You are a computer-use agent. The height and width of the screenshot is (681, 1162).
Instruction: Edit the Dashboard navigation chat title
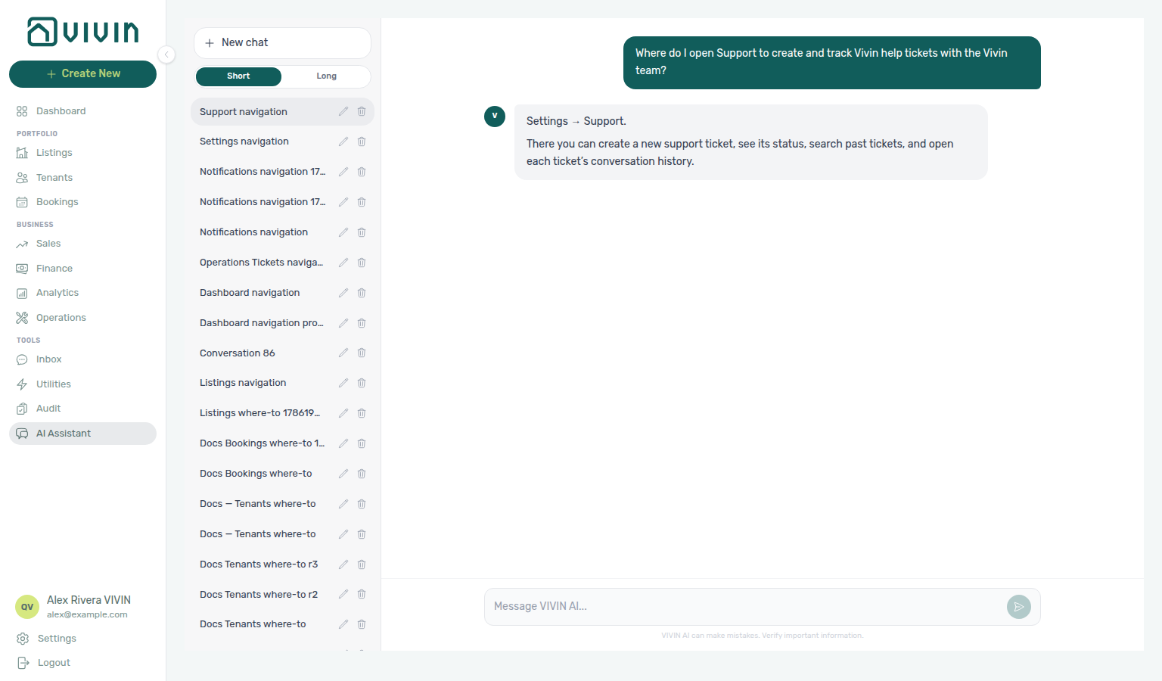point(343,293)
